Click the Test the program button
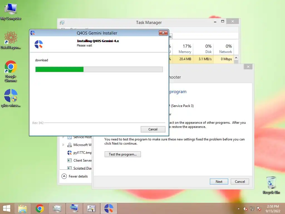This screenshot has width=285, height=214. pyautogui.click(x=123, y=154)
